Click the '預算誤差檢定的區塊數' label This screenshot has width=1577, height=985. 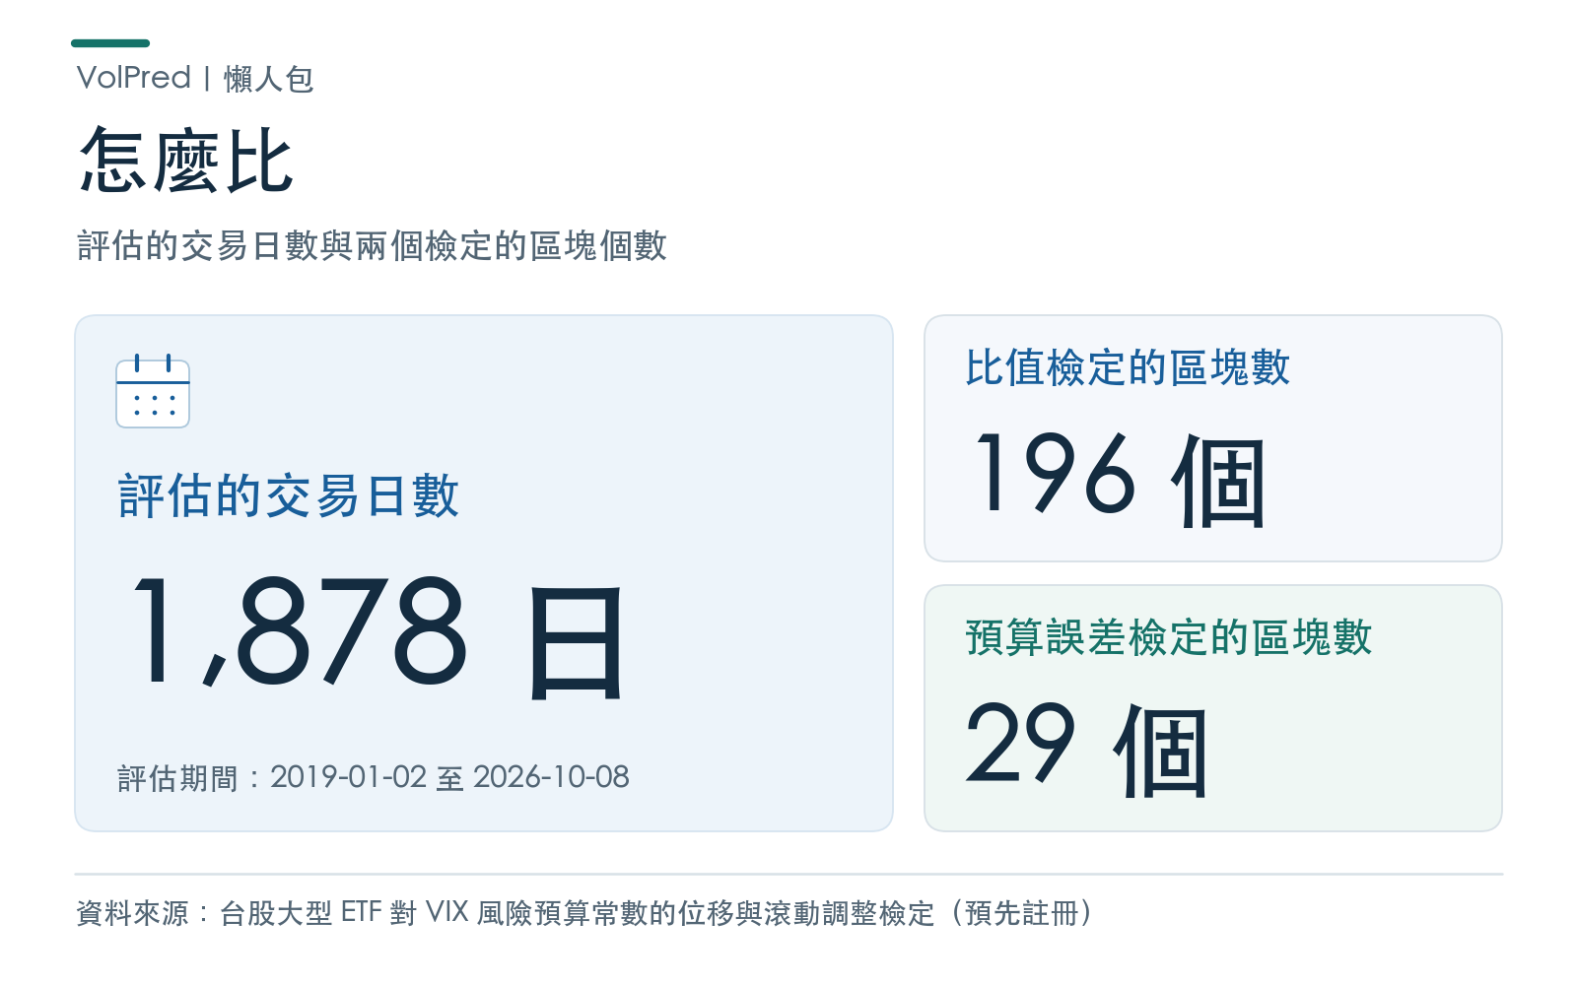[1169, 637]
